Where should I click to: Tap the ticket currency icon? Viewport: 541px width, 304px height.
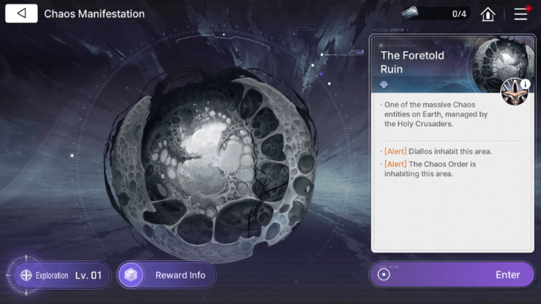click(410, 13)
